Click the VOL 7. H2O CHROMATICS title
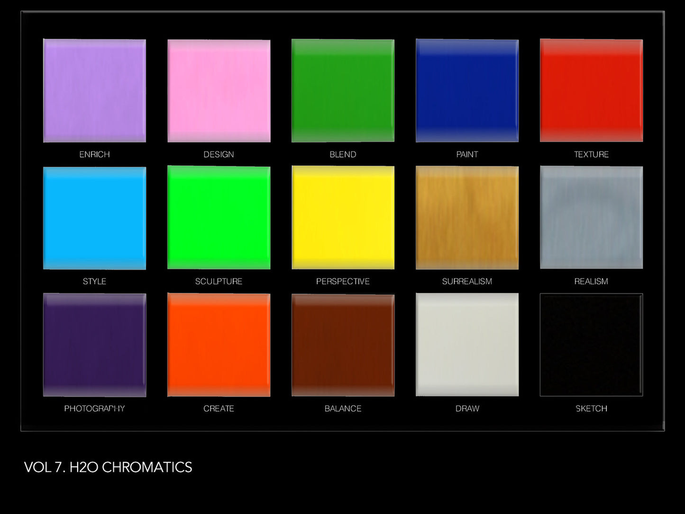The image size is (685, 514). click(x=108, y=467)
